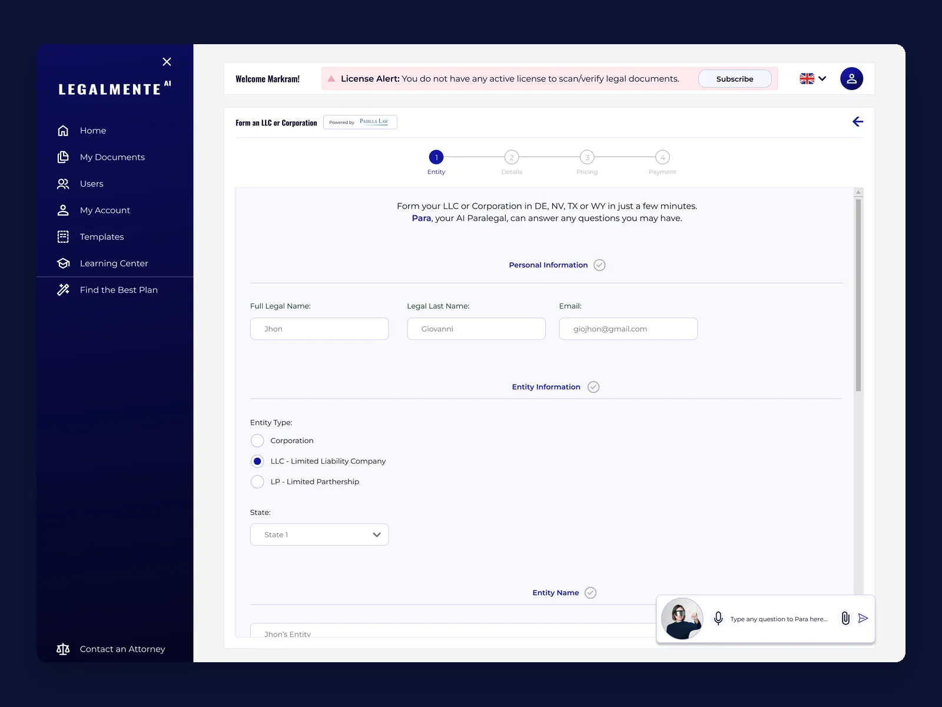Image resolution: width=942 pixels, height=707 pixels.
Task: Select the LLC - Limited Liability Company radio
Action: point(257,461)
